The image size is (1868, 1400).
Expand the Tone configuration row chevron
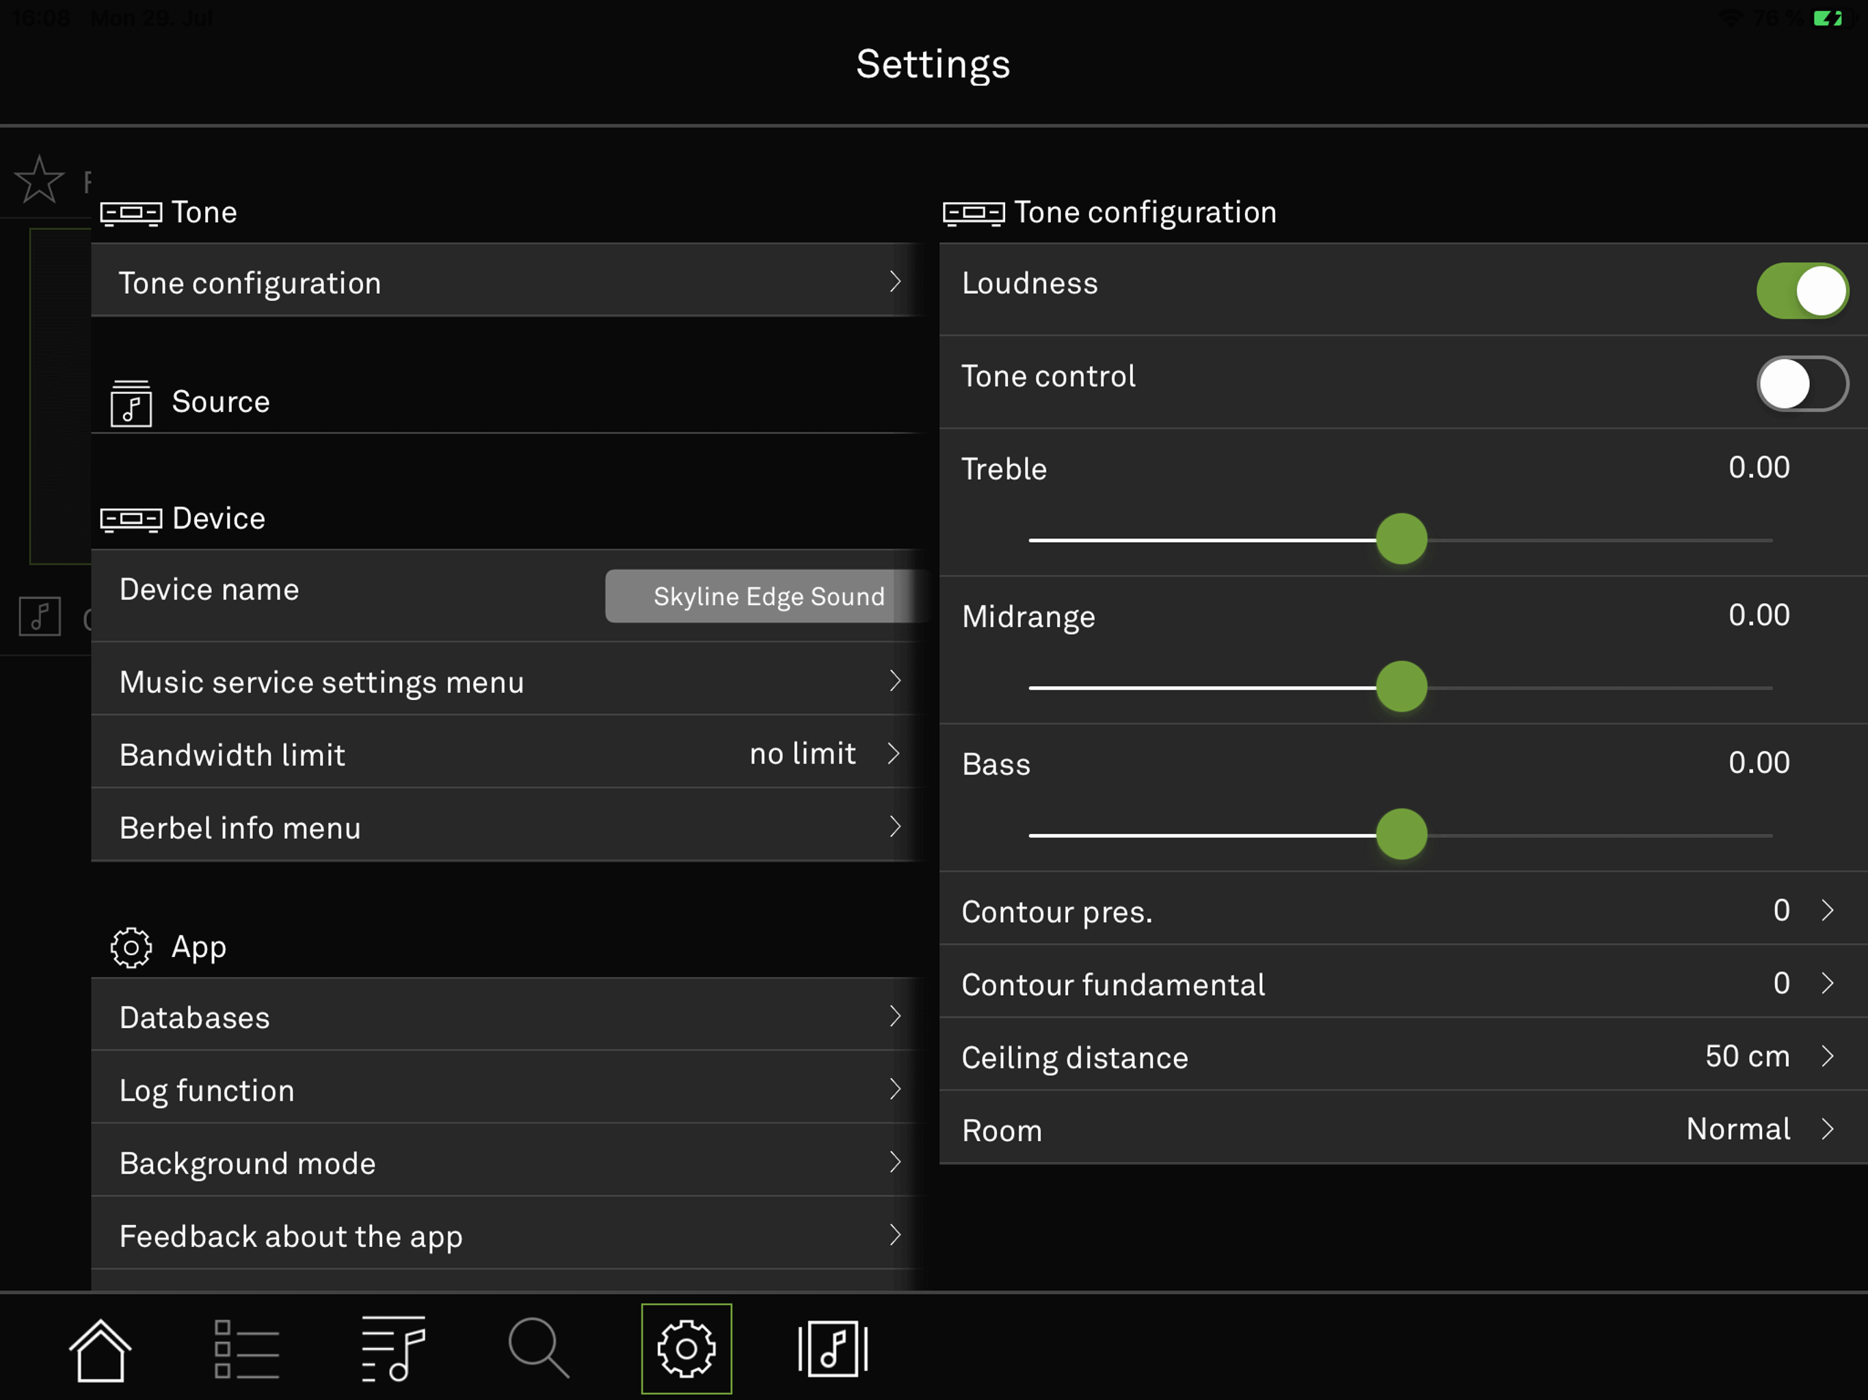coord(895,281)
